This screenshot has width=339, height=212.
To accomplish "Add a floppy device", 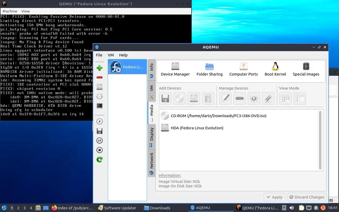I will point(165,98).
